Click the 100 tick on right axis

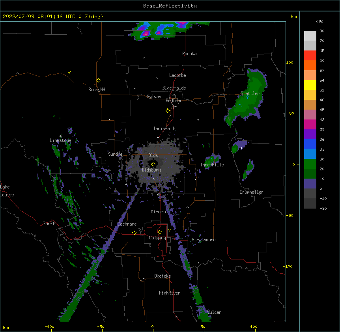point(290,62)
